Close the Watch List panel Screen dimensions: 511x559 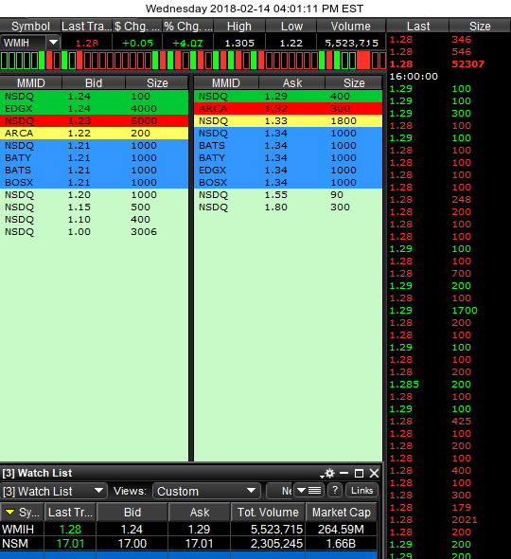pos(374,473)
